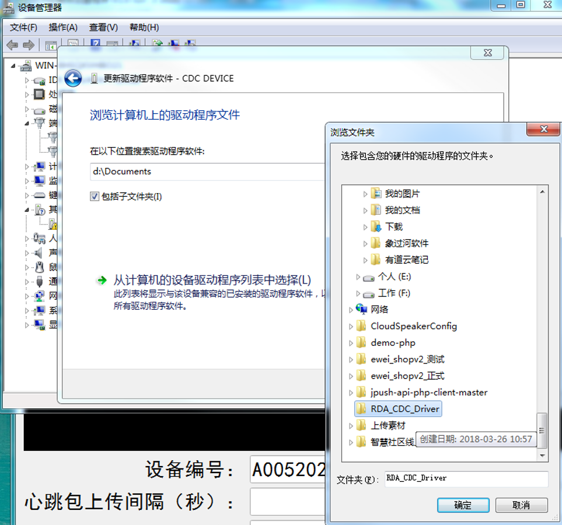562x525 pixels.
Task: Click the Device Manager toolbar back arrow
Action: pyautogui.click(x=12, y=45)
